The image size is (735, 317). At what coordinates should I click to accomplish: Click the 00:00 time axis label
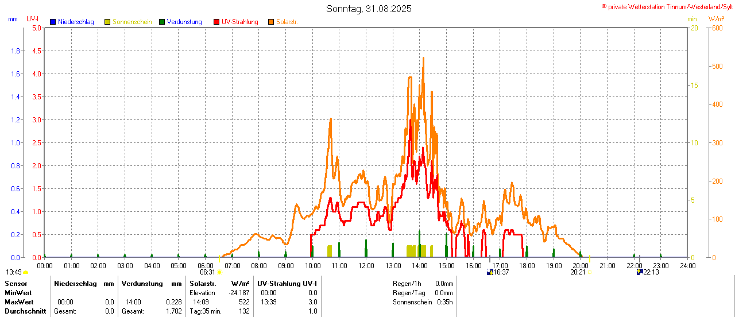pos(45,265)
